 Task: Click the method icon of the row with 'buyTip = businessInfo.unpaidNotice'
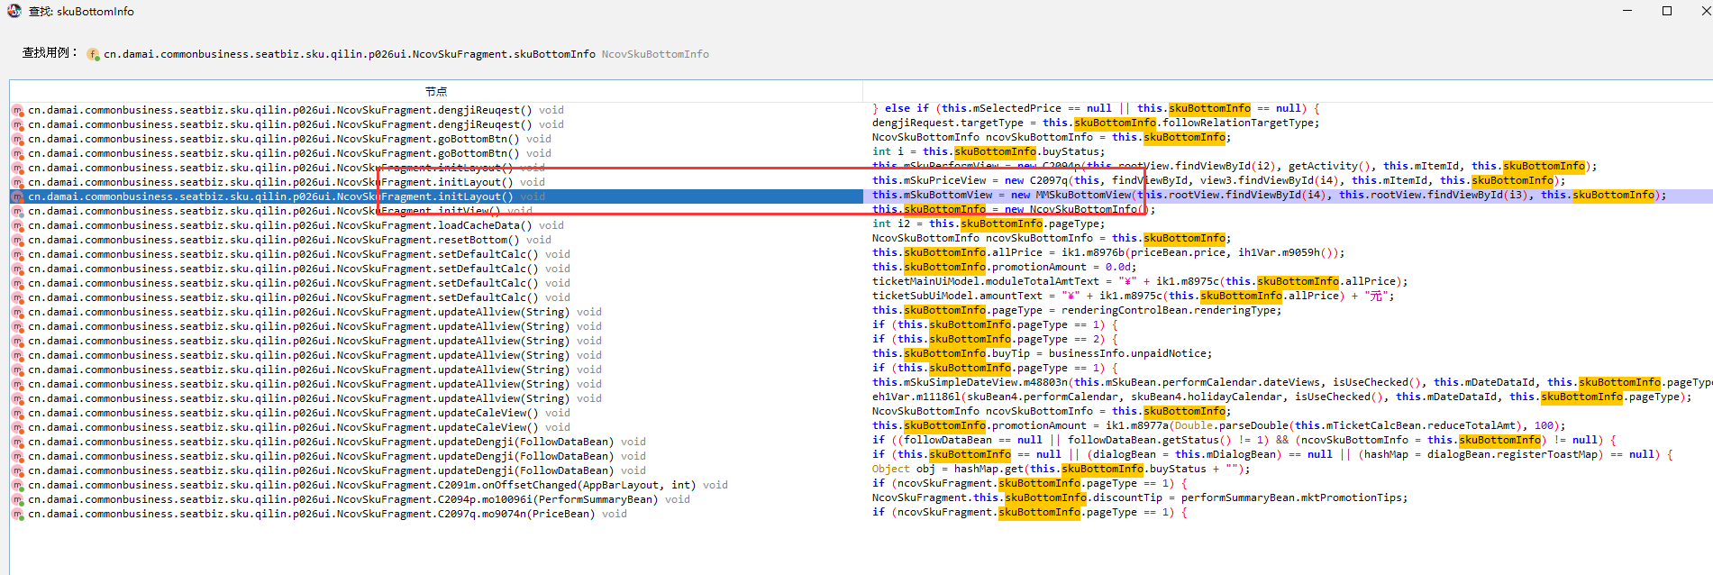[x=17, y=356]
